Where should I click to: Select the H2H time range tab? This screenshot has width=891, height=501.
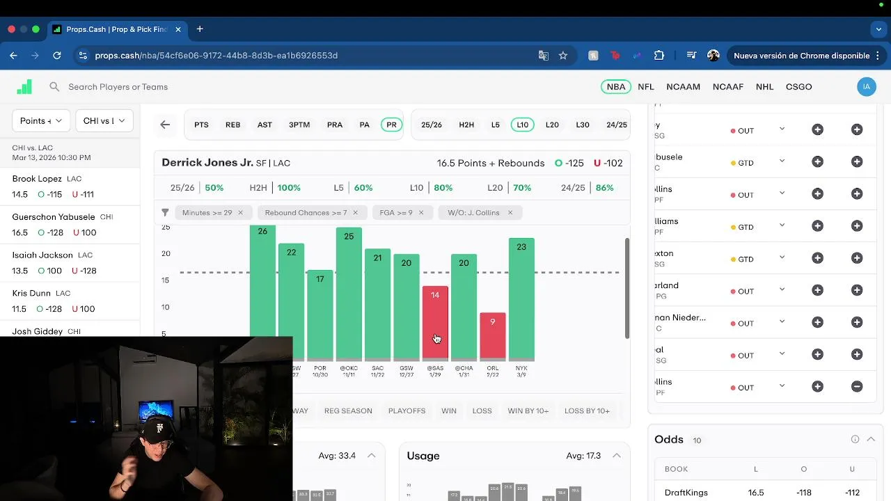[466, 125]
